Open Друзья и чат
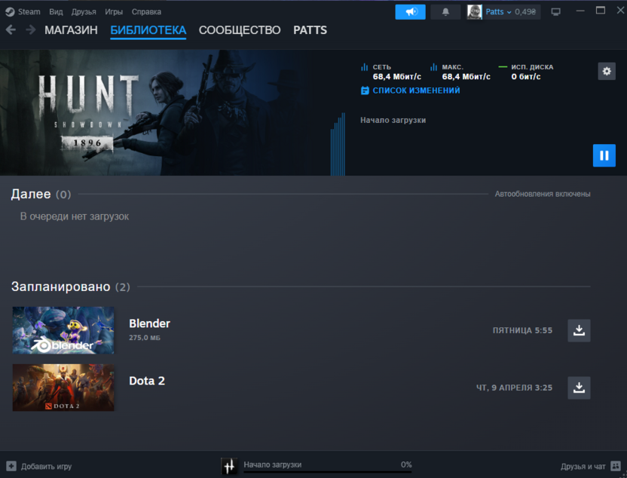627x478 pixels. 583,467
